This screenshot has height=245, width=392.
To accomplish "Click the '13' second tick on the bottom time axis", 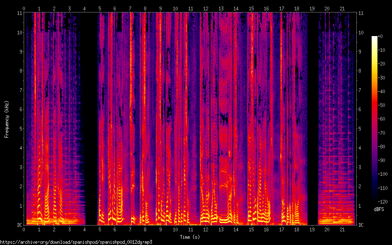I will pos(221,230).
